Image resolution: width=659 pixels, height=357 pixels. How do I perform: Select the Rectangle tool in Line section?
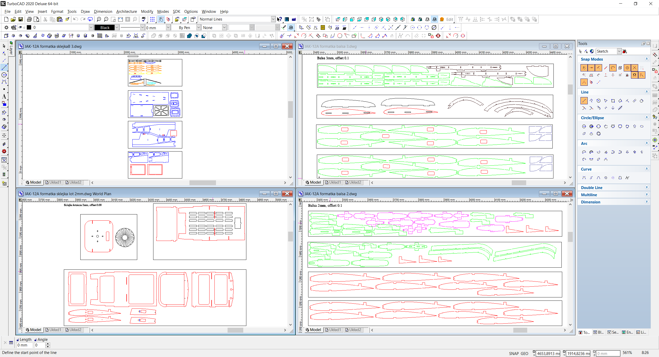613,101
